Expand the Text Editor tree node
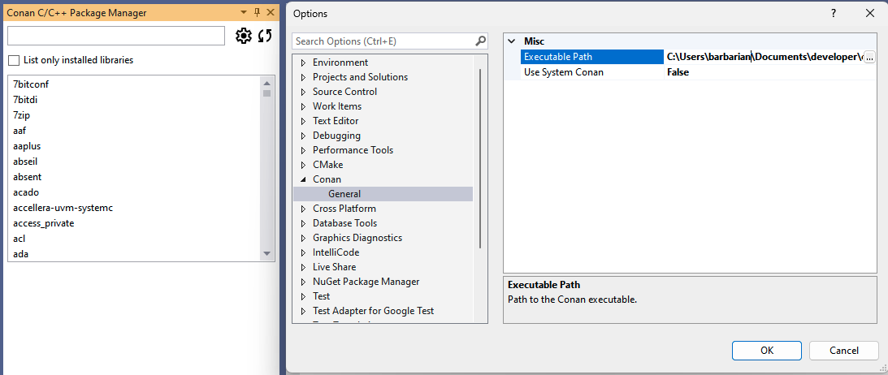Screen dimensions: 888x375 coord(303,121)
